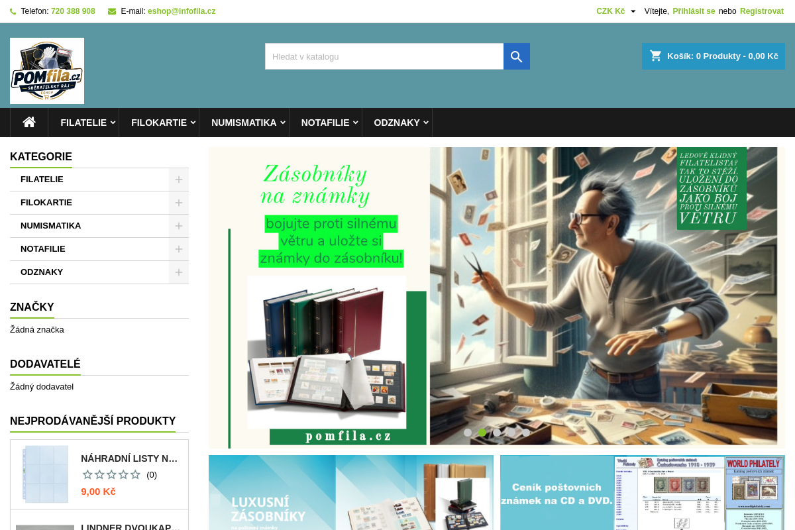The height and width of the screenshot is (530, 795).
Task: Open the Náhradní listy product thumbnail
Action: click(45, 474)
